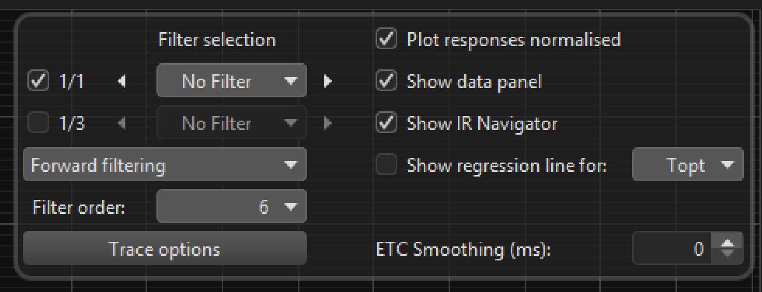Open the Topt regression dropdown
Image resolution: width=762 pixels, height=292 pixels.
click(687, 166)
